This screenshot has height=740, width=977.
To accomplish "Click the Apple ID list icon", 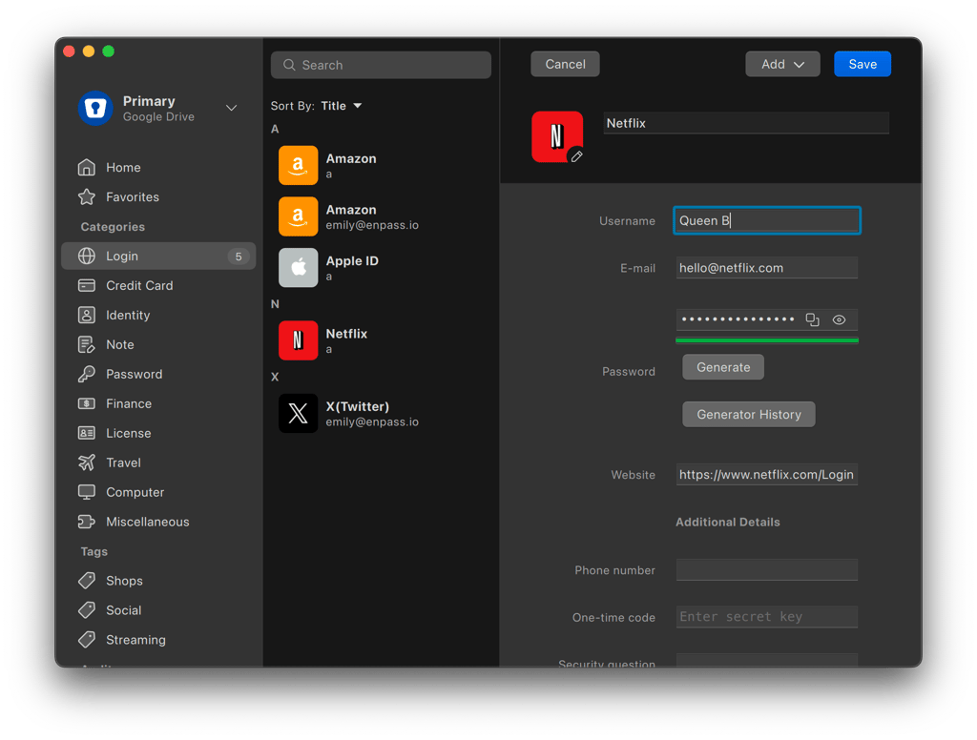I will (x=298, y=268).
